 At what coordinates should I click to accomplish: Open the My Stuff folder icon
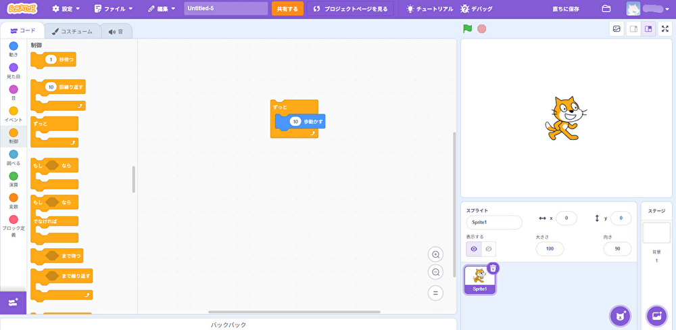coord(606,9)
